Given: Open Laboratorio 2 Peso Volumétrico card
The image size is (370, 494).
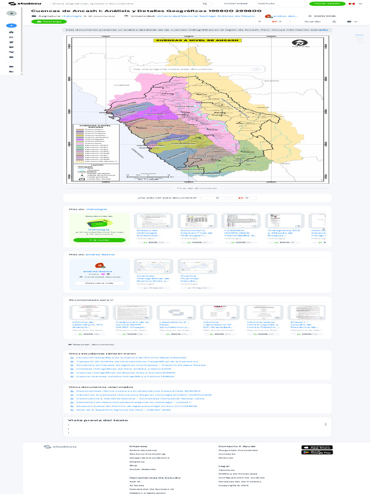Looking at the screenshot, I should pos(176,320).
